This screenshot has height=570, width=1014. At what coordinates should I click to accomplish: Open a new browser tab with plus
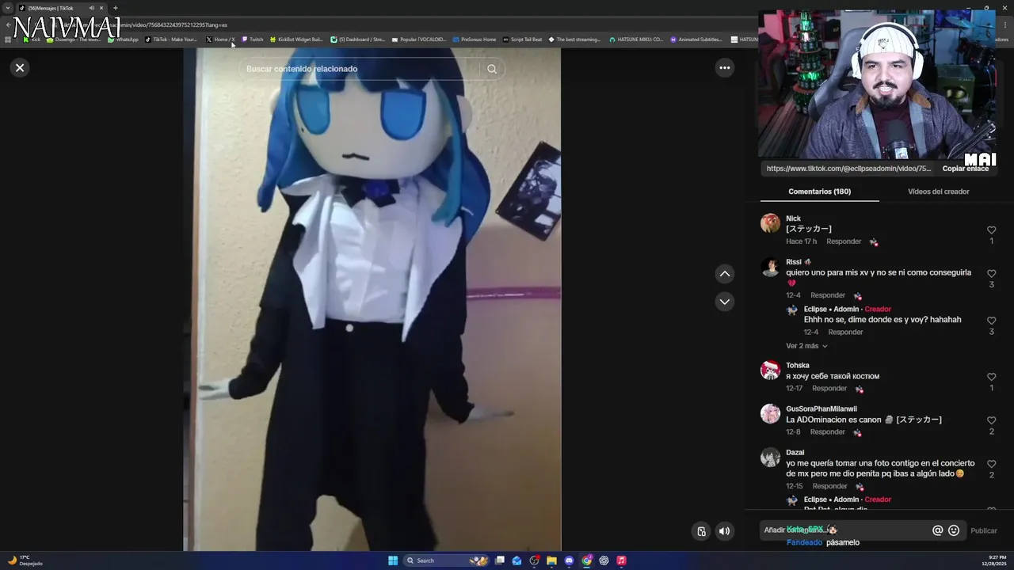point(115,8)
